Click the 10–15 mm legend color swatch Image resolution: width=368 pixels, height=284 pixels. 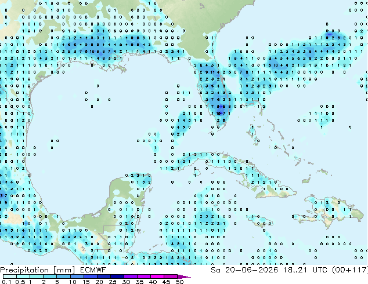tap(77, 276)
